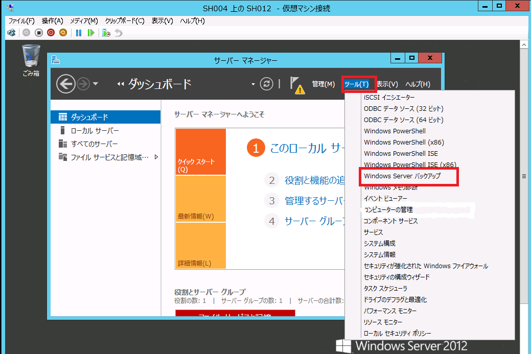Click the Revert undo arrow icon
The image size is (531, 354).
coord(118,33)
